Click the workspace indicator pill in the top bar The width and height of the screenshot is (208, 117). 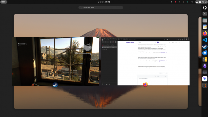pyautogui.click(x=4, y=2)
